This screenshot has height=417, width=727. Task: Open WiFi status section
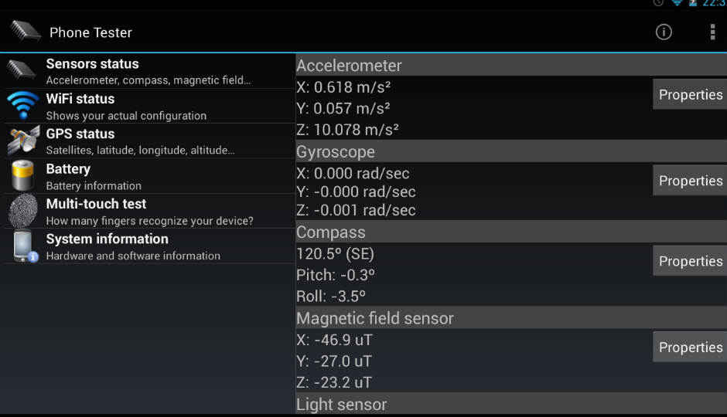(x=149, y=107)
